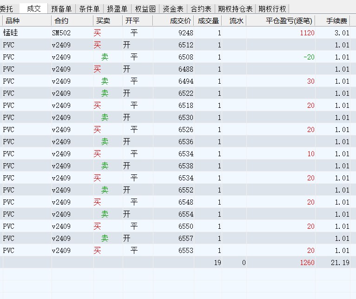This screenshot has height=299, width=356.
Task: Click total profit 1260 in summary row
Action: [307, 262]
